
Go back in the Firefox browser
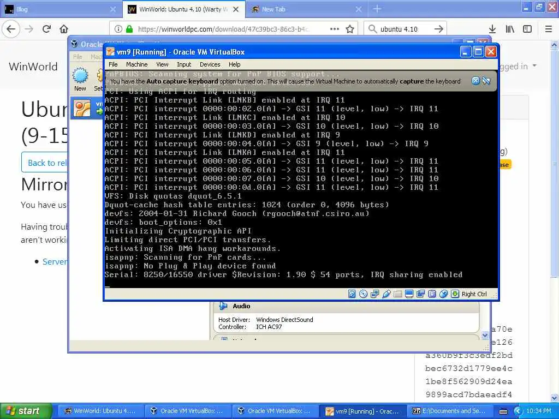[x=11, y=29]
